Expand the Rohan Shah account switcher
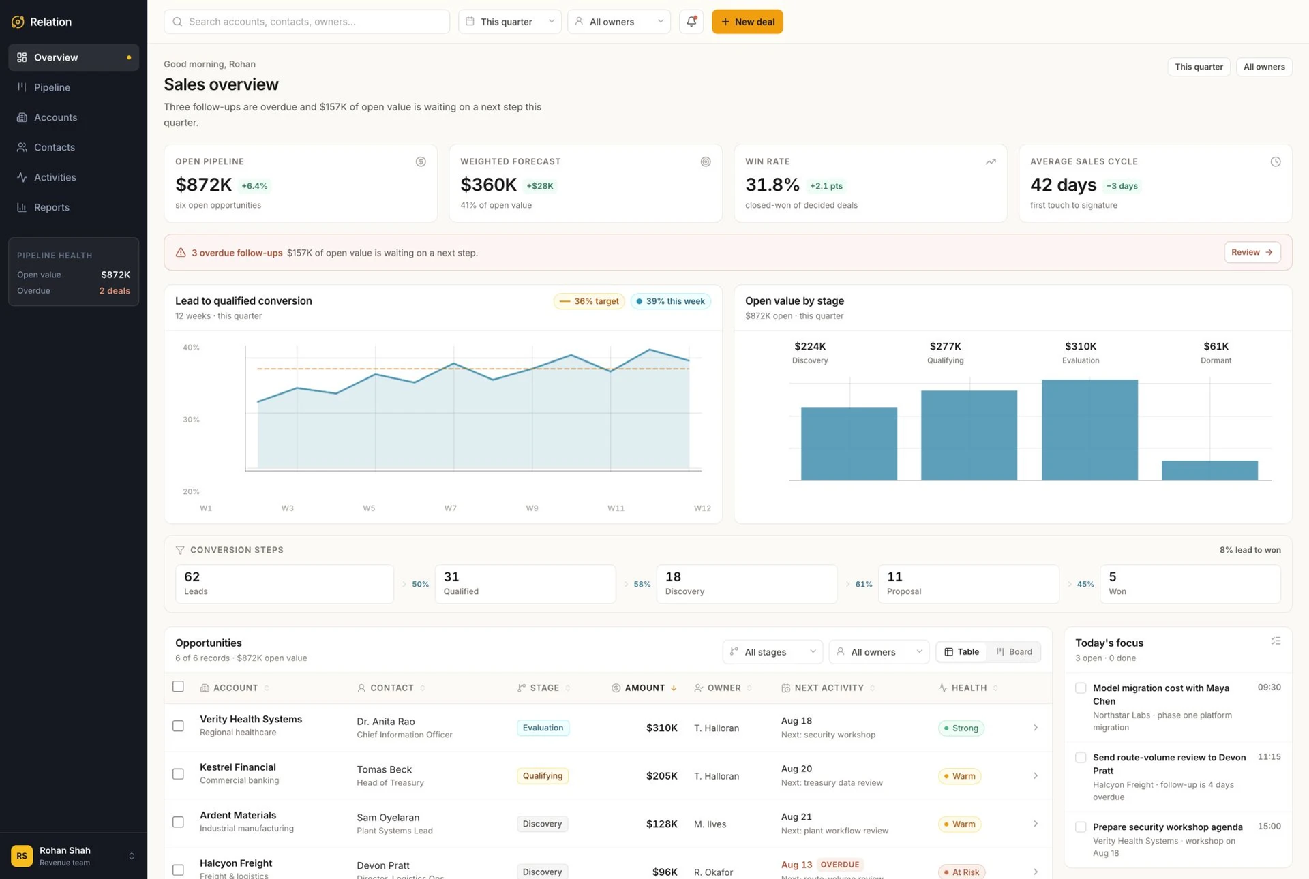Viewport: 1309px width, 879px height. point(132,856)
